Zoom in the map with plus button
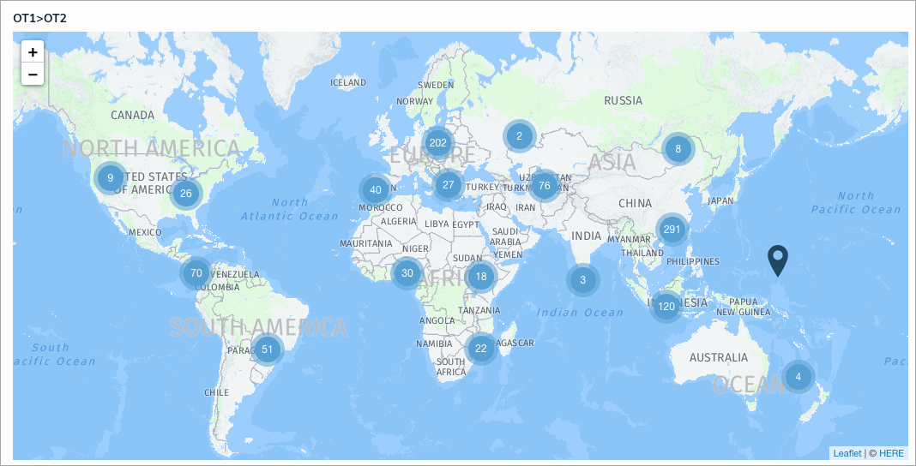Screen dimensions: 916x466 [33, 52]
